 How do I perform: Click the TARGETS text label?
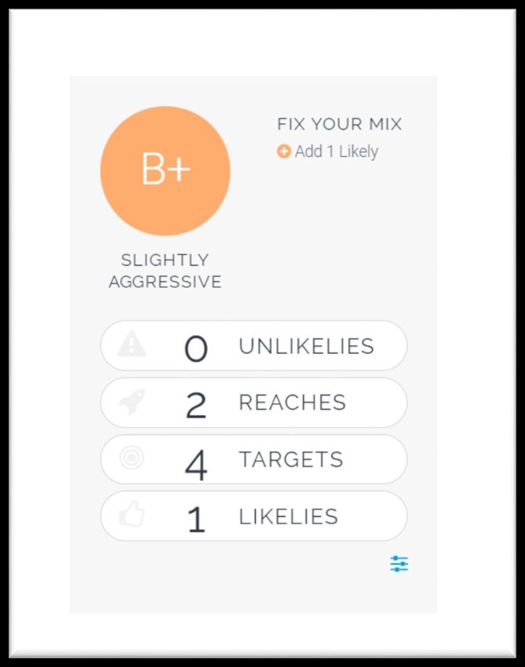tap(291, 459)
